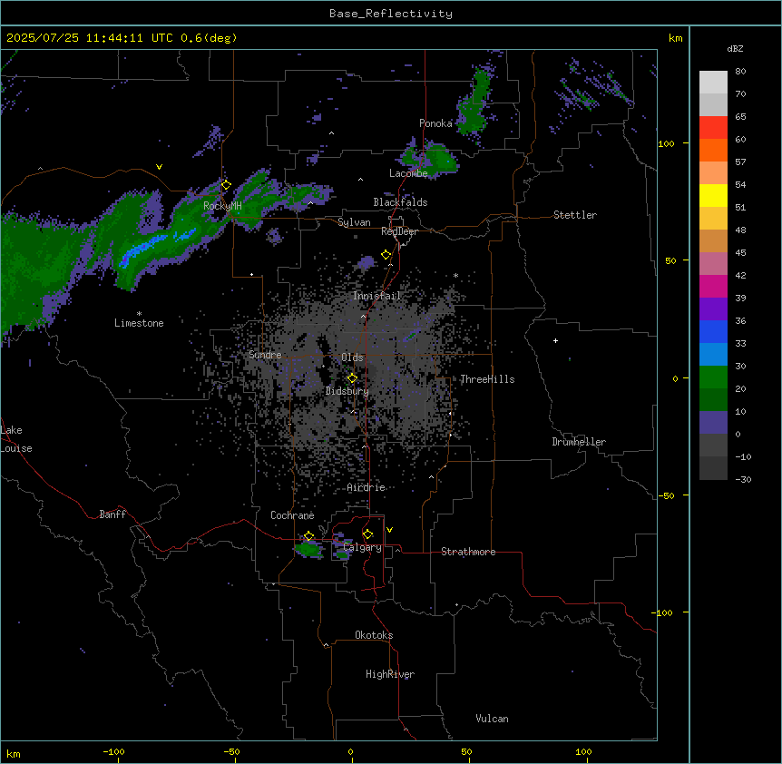Click the 100 km tick on right axis
The width and height of the screenshot is (782, 764).
666,143
